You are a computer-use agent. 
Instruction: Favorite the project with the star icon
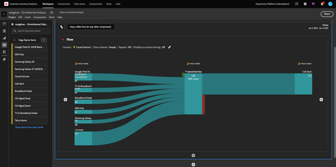coord(52,13)
